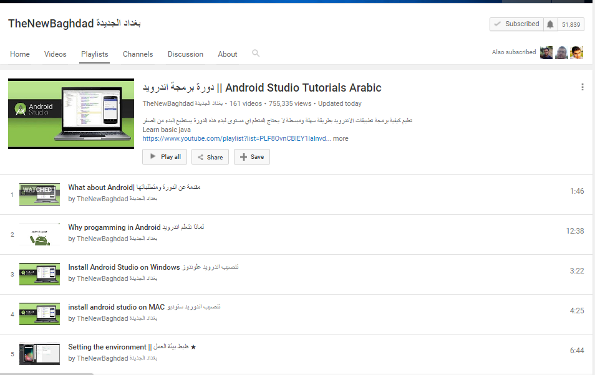Screen dimensions: 595x375
Task: Toggle the Subscribed button
Action: tap(516, 24)
